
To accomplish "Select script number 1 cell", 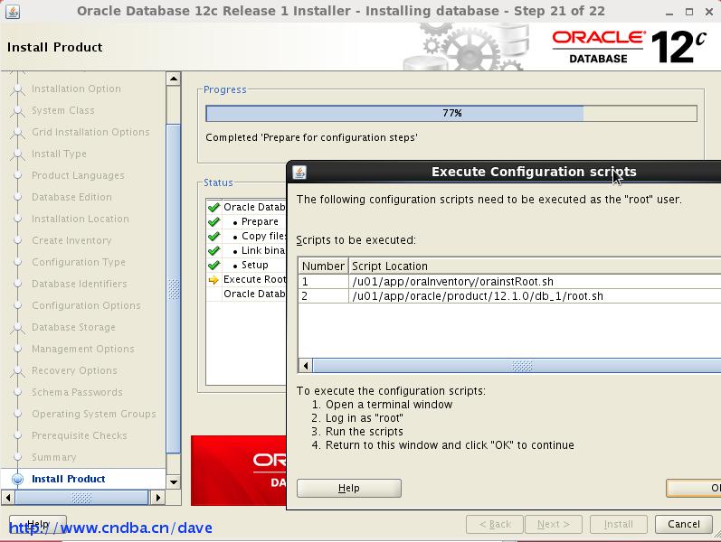I will (323, 282).
